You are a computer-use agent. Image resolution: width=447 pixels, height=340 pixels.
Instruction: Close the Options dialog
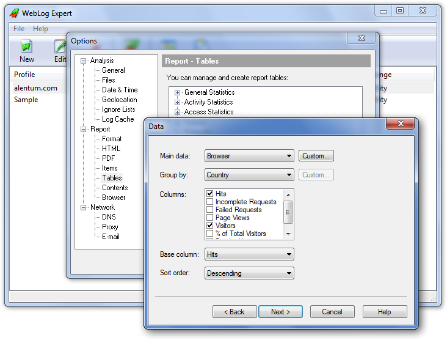click(x=362, y=38)
